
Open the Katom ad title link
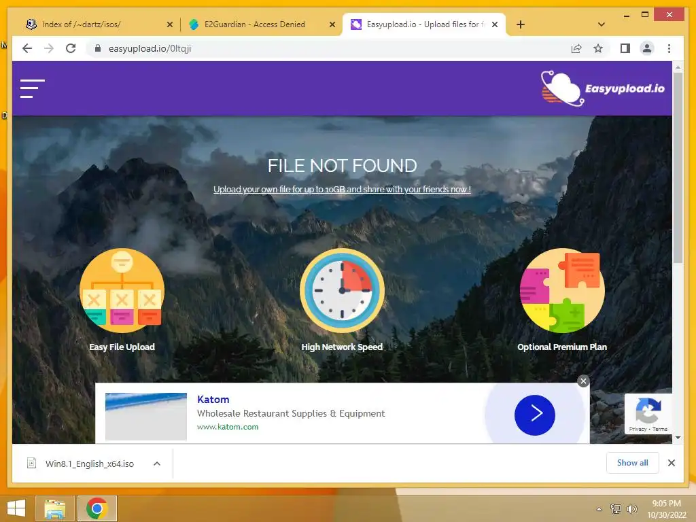213,400
